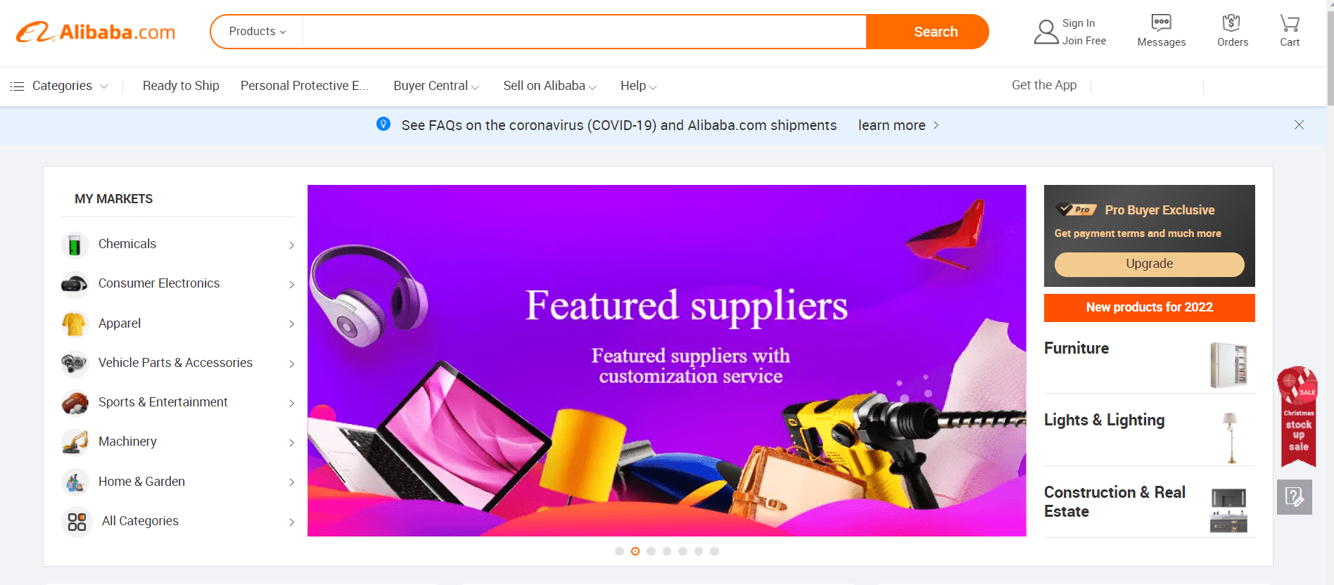This screenshot has height=585, width=1334.
Task: Click inside the search input field
Action: [584, 32]
